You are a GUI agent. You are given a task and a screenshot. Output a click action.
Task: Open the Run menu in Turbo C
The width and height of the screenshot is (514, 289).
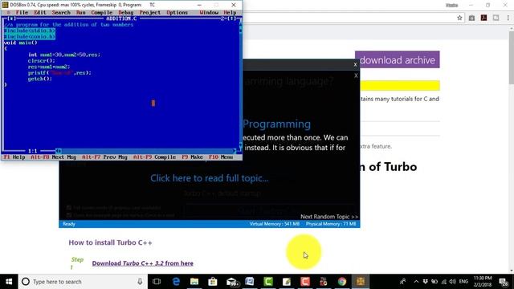pos(80,13)
